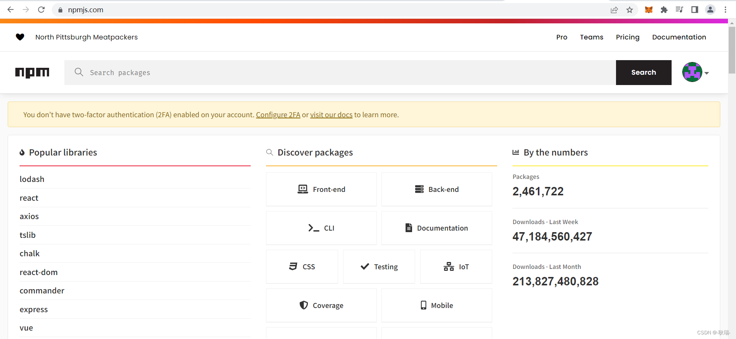
Task: Open the express library
Action: (34, 310)
